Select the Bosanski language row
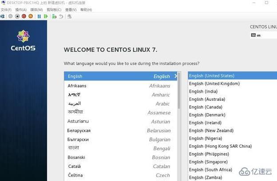 pyautogui.click(x=120, y=157)
